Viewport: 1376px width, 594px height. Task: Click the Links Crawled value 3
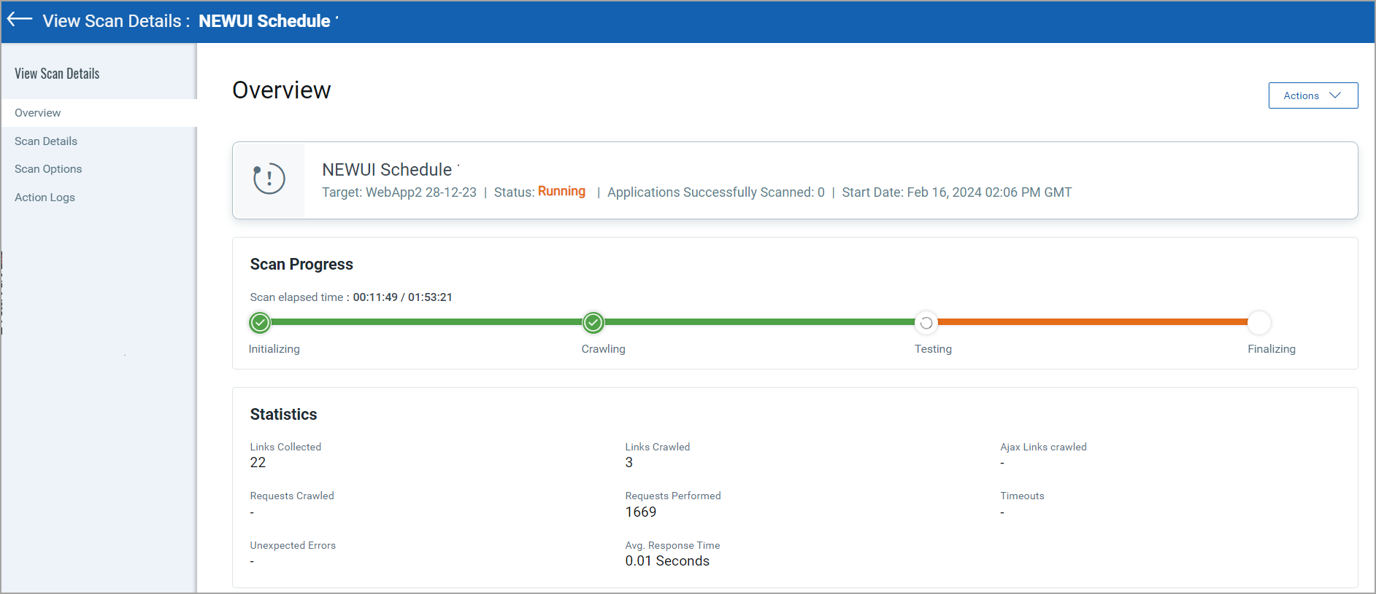[x=629, y=463]
